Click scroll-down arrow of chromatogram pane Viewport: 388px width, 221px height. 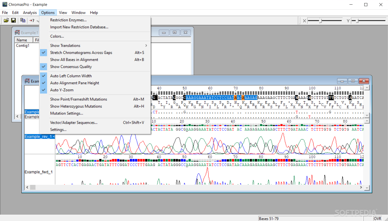pos(367,188)
